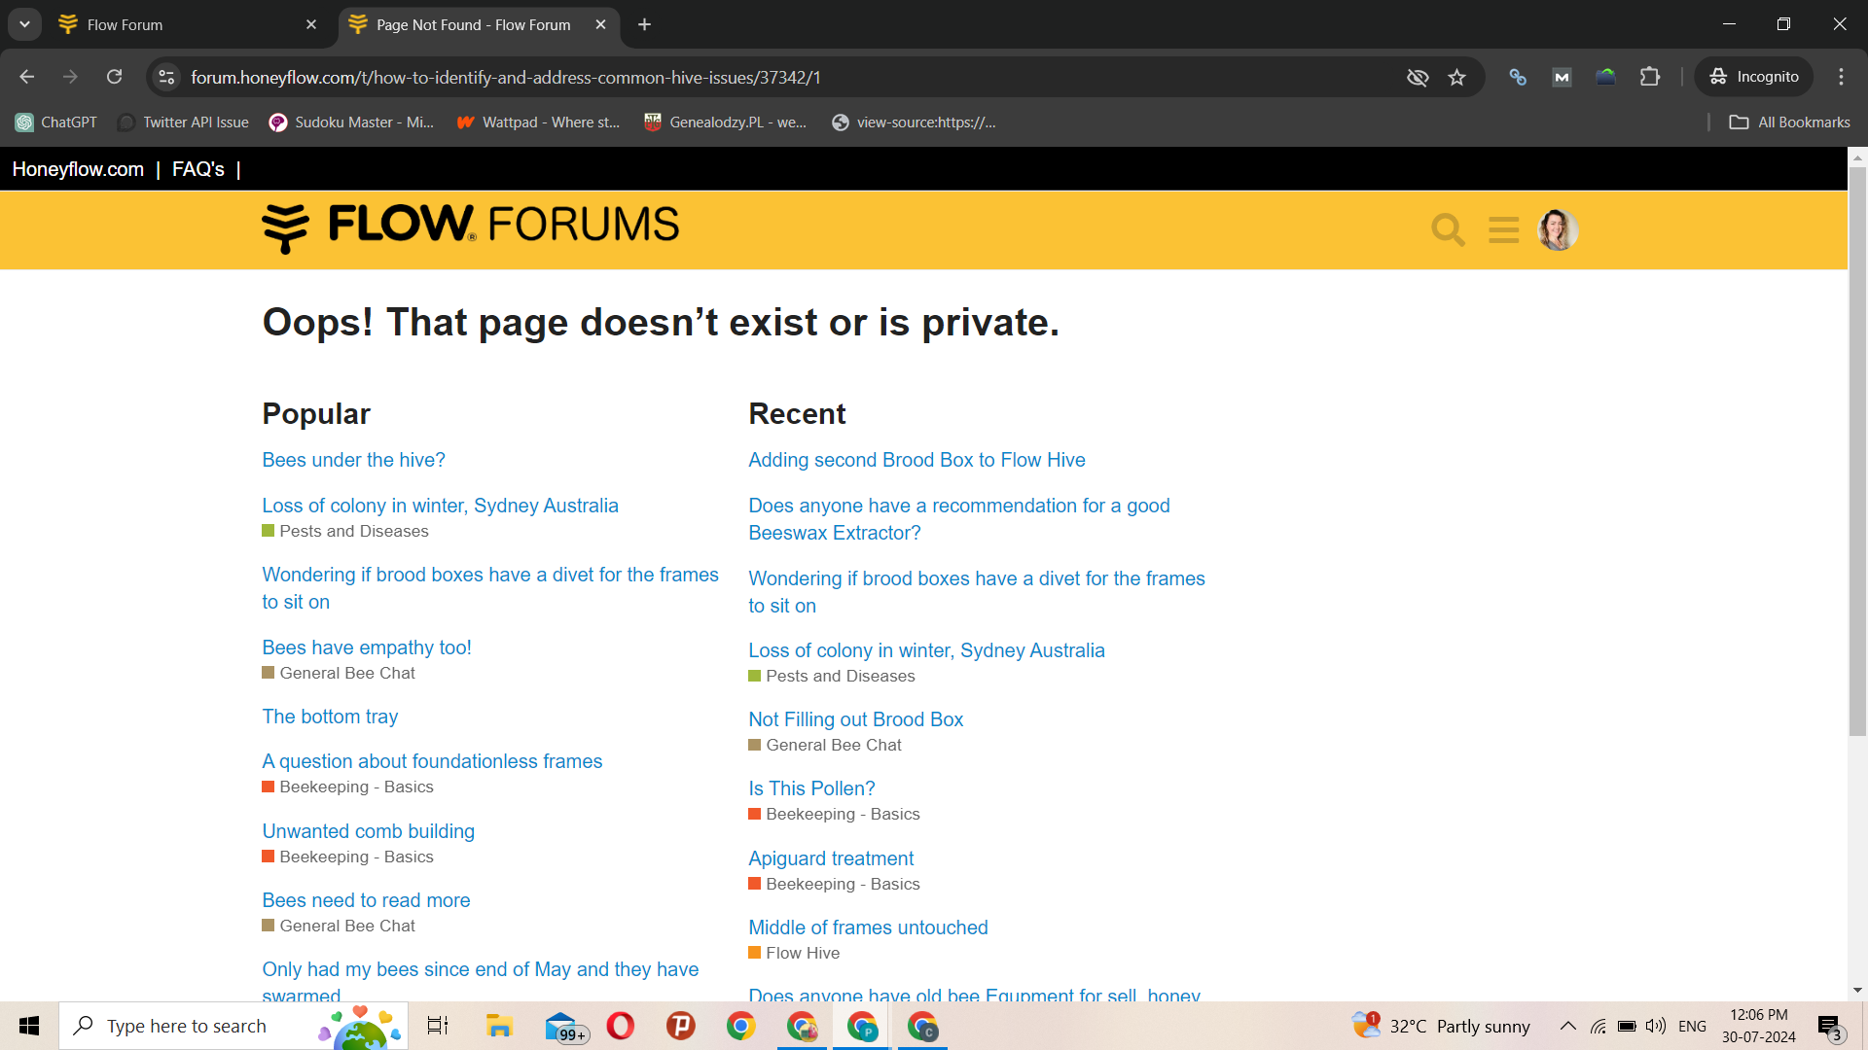
Task: Open the hamburger menu in forum header
Action: click(x=1503, y=230)
